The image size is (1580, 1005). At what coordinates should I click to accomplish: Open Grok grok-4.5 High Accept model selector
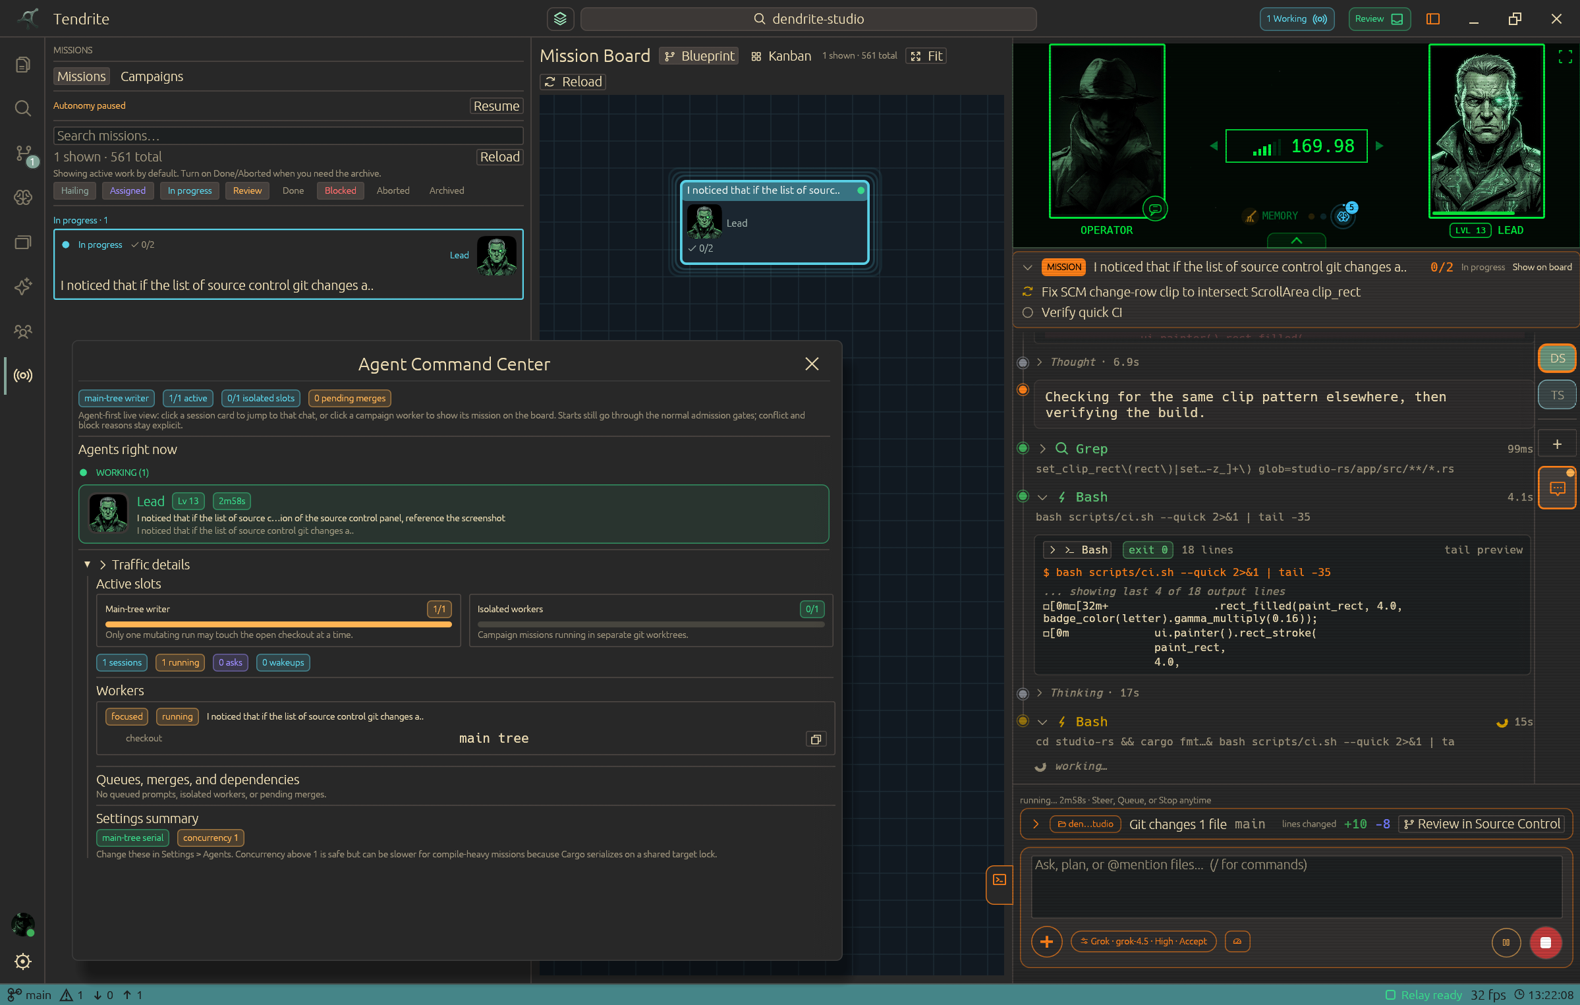pos(1143,941)
